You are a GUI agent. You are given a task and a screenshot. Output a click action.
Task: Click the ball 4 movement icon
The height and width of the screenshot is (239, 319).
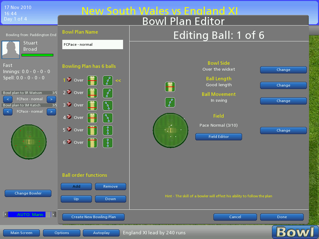[108, 118]
